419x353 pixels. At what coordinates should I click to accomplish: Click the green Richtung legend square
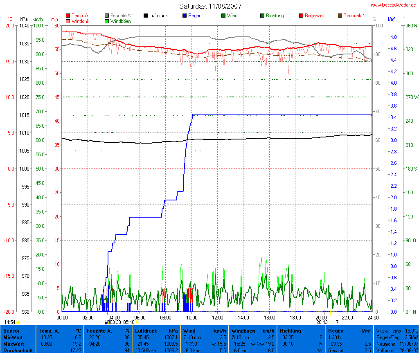262,16
